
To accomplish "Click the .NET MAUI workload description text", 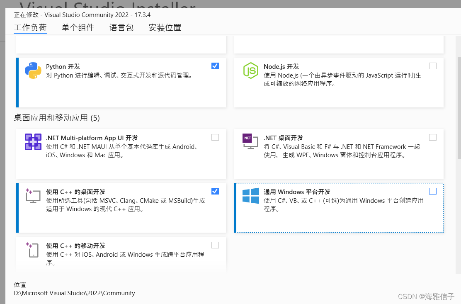I will (123, 151).
